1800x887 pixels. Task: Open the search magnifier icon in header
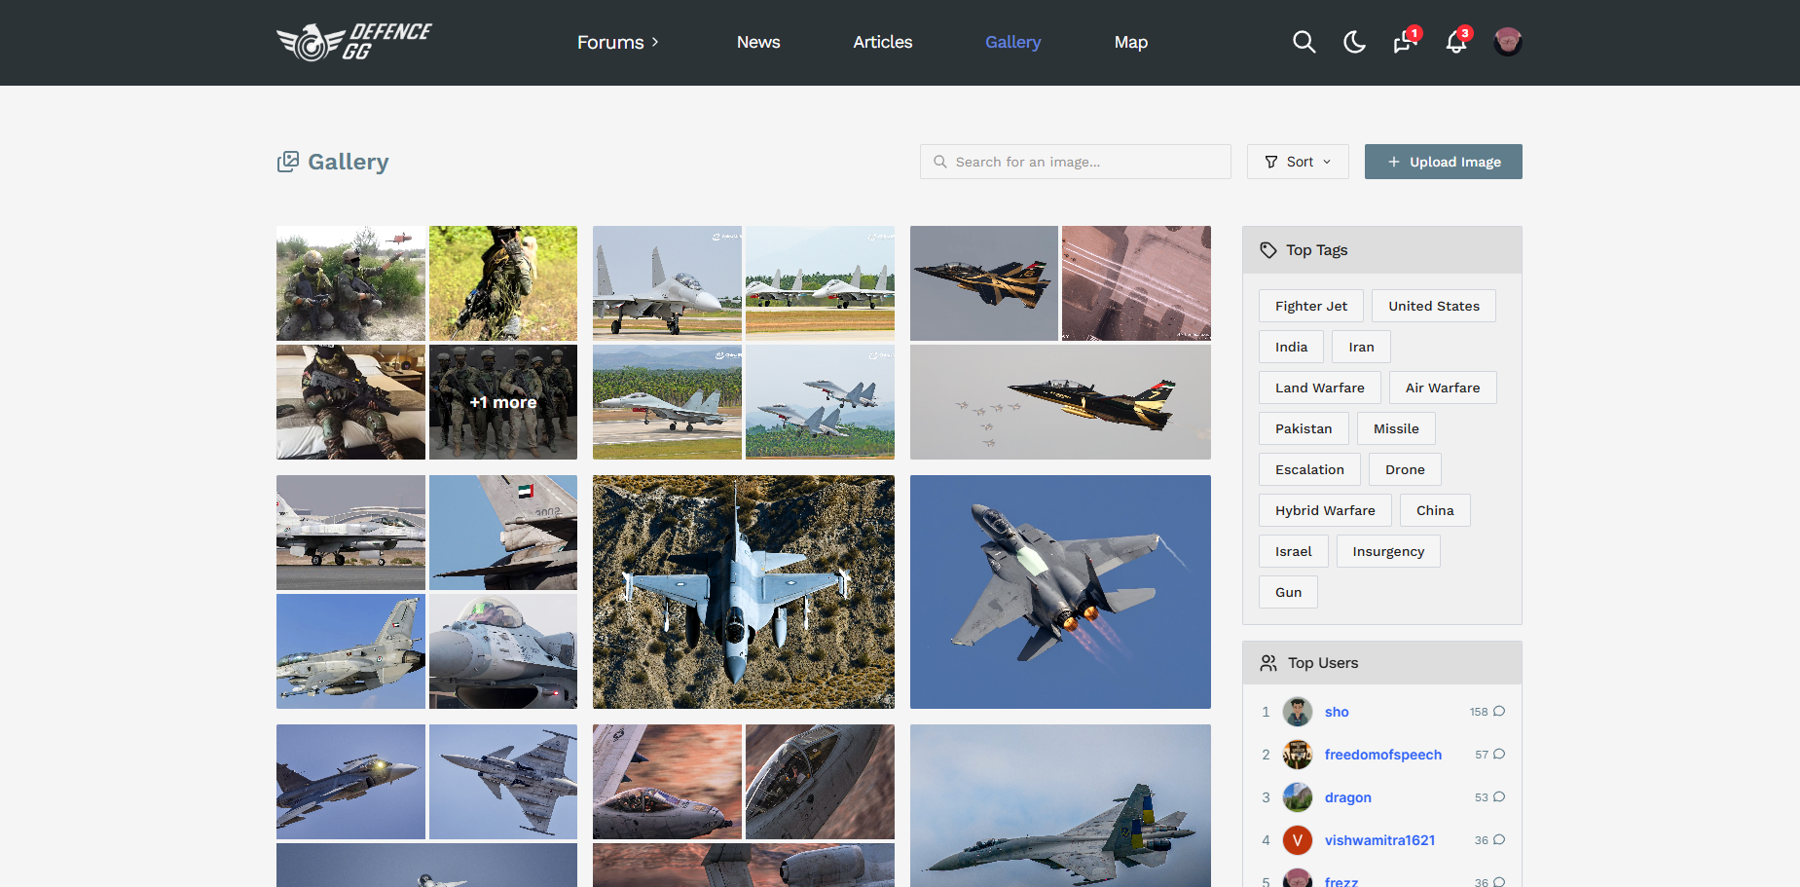pos(1304,42)
